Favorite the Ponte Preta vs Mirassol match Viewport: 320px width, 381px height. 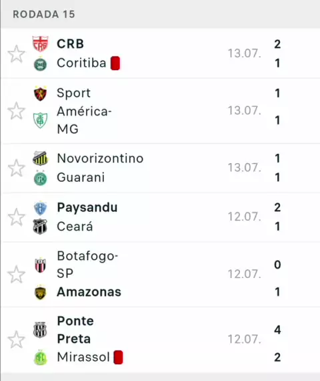coord(16,340)
